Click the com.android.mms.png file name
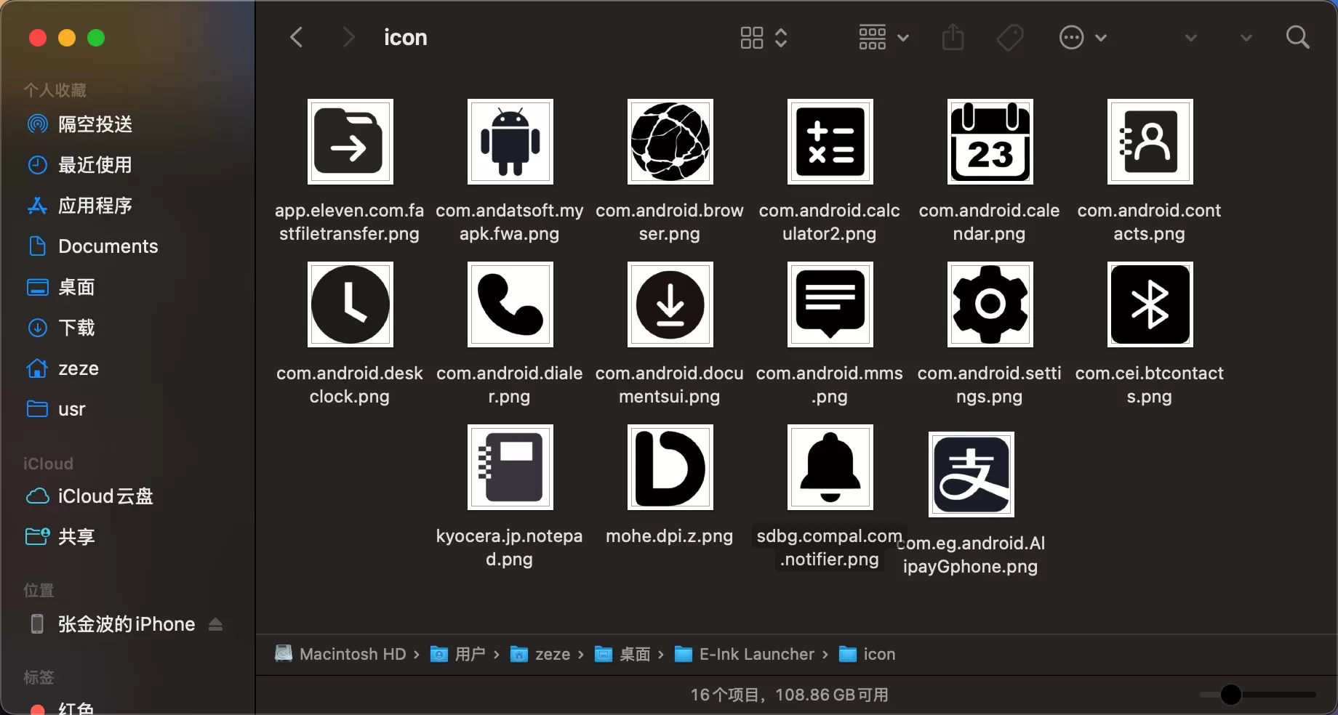This screenshot has height=715, width=1338. click(x=829, y=384)
